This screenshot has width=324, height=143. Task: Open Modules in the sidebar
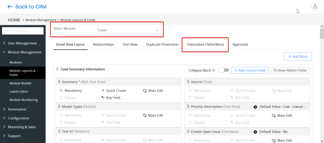(x=16, y=62)
